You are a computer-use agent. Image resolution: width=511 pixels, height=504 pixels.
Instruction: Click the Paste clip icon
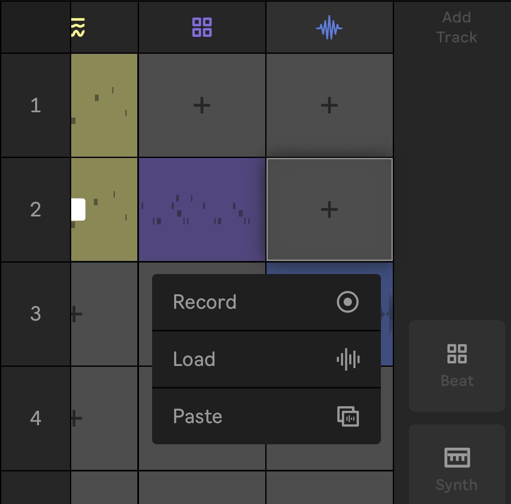pyautogui.click(x=348, y=416)
